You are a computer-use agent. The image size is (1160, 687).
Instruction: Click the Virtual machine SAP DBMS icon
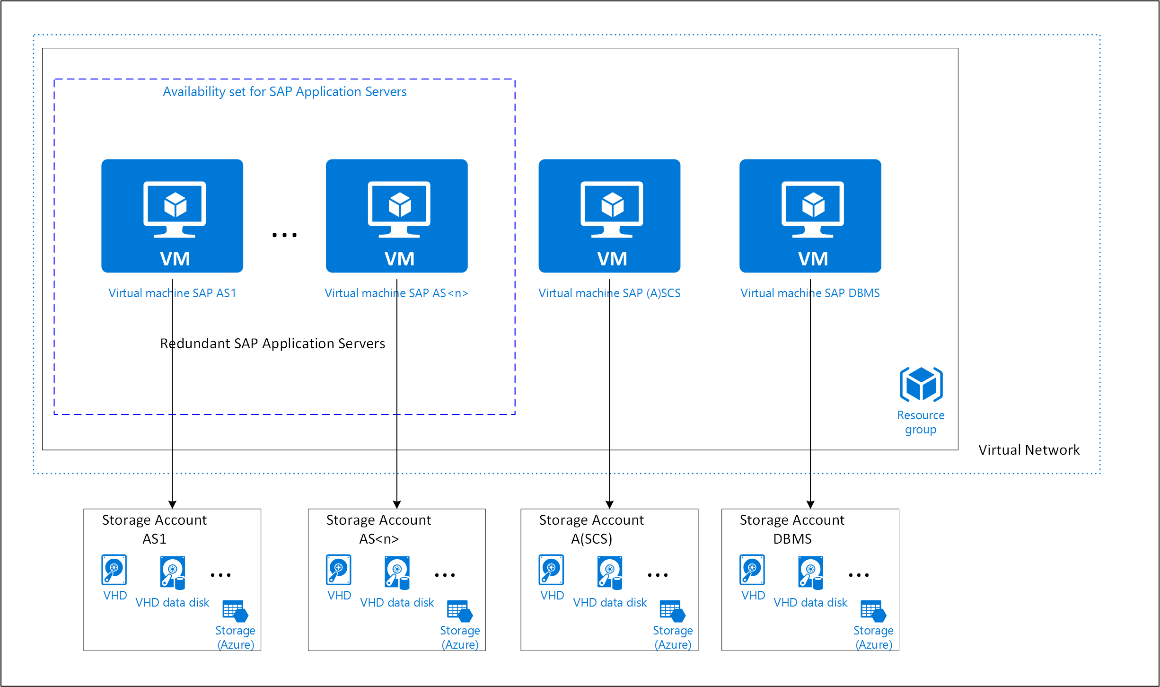coord(810,216)
